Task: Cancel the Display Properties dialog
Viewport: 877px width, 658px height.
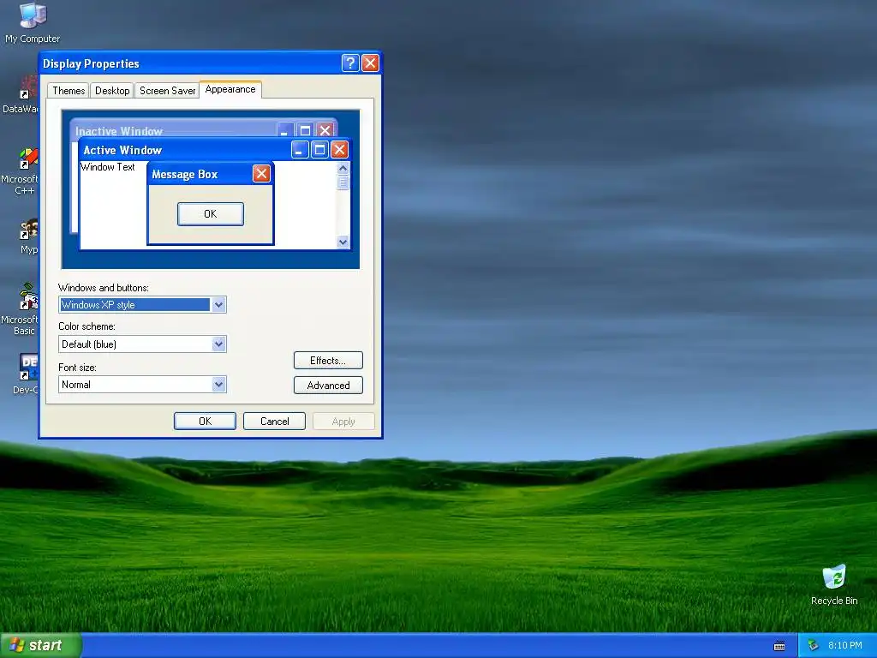Action: pos(274,422)
